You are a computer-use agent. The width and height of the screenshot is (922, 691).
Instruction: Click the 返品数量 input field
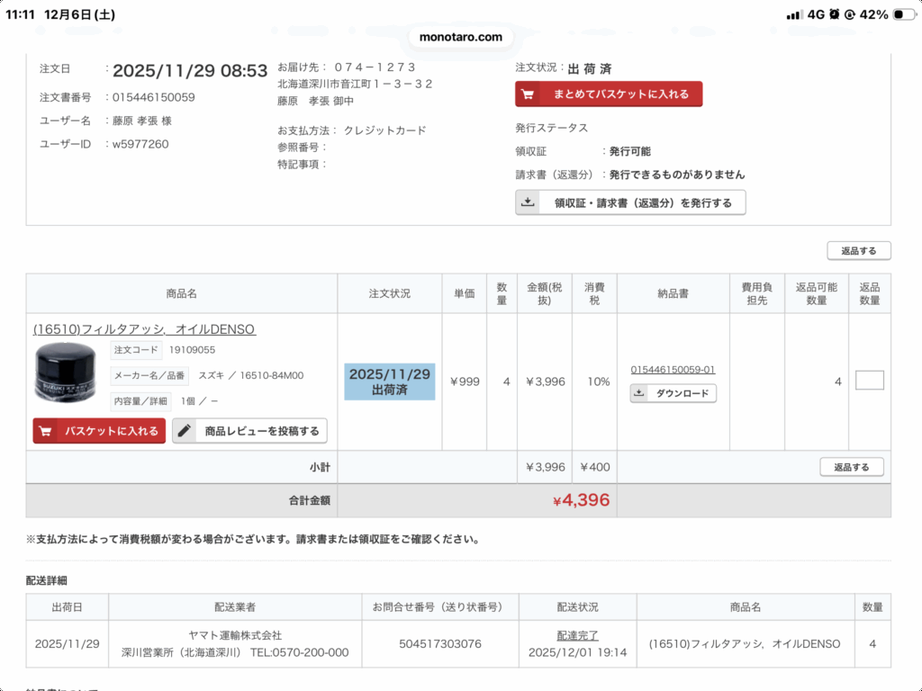click(869, 381)
